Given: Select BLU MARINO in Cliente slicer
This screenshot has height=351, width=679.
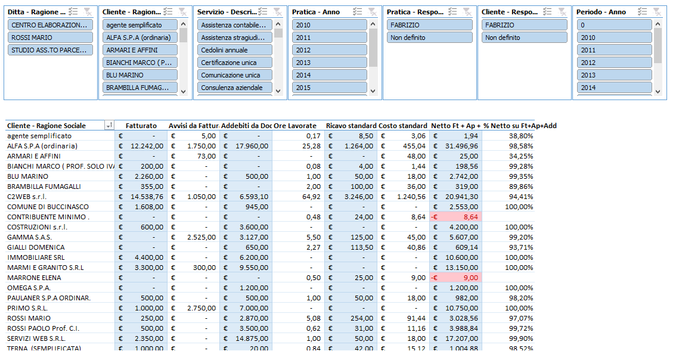Looking at the screenshot, I should click(140, 75).
